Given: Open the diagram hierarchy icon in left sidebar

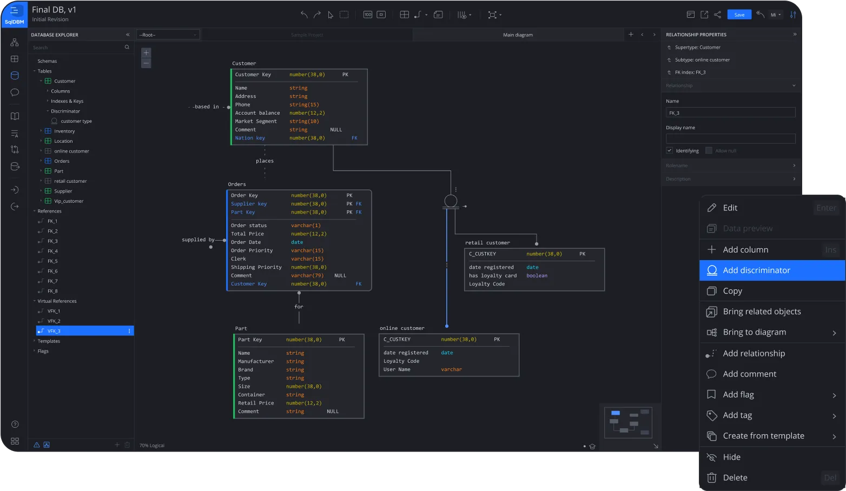Looking at the screenshot, I should tap(15, 42).
